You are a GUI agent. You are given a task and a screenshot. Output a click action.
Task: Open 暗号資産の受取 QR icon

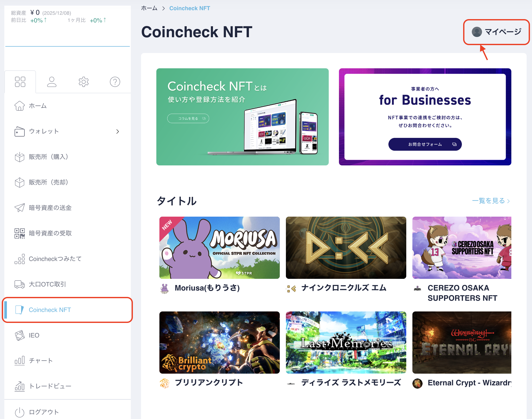tap(19, 233)
